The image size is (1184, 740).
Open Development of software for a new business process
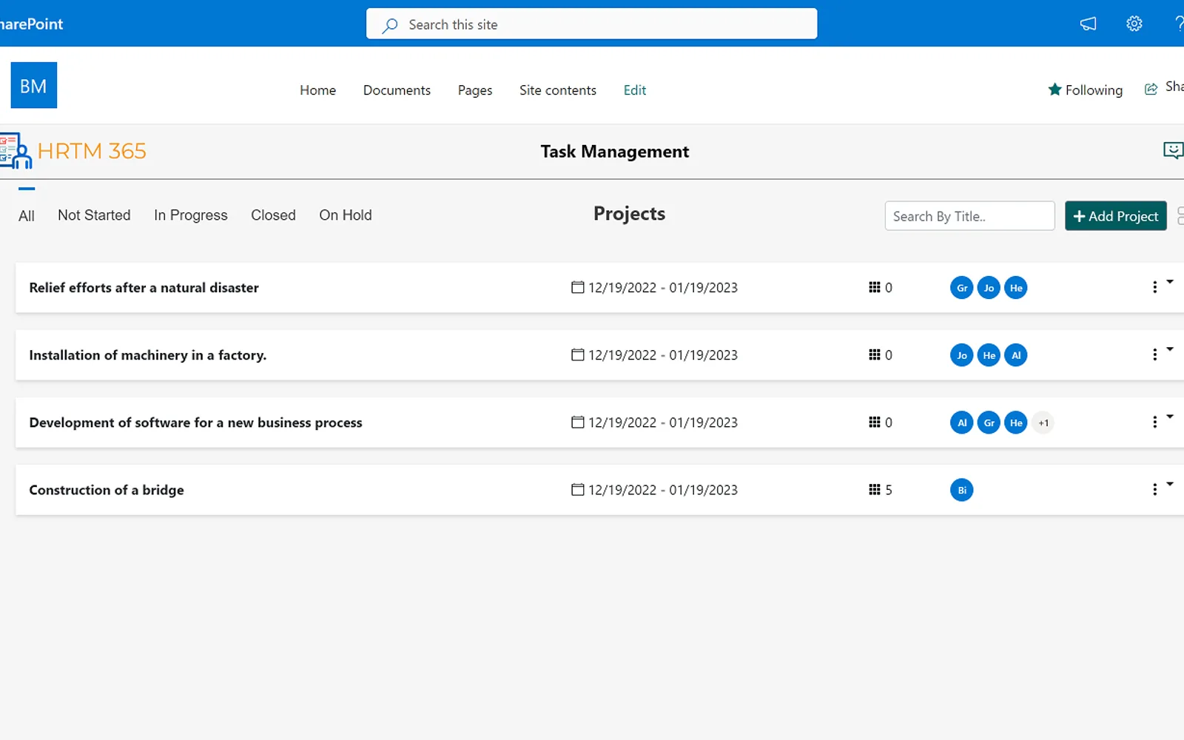(x=196, y=423)
